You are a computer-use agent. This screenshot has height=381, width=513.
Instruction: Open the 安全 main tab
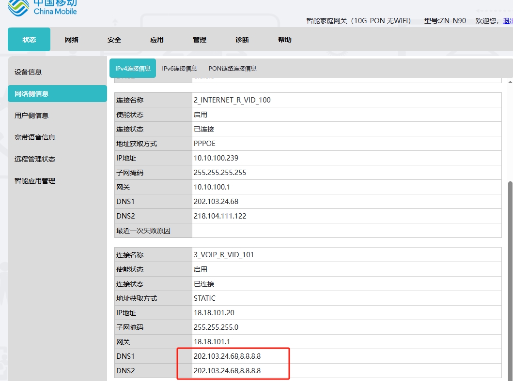114,40
